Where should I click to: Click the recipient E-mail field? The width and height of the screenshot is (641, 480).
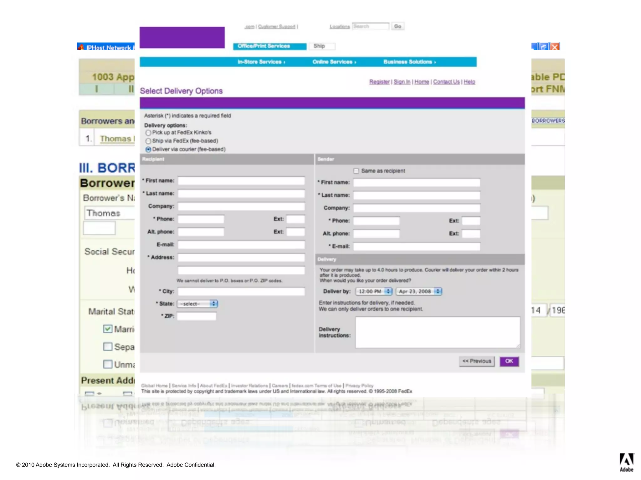tap(241, 245)
